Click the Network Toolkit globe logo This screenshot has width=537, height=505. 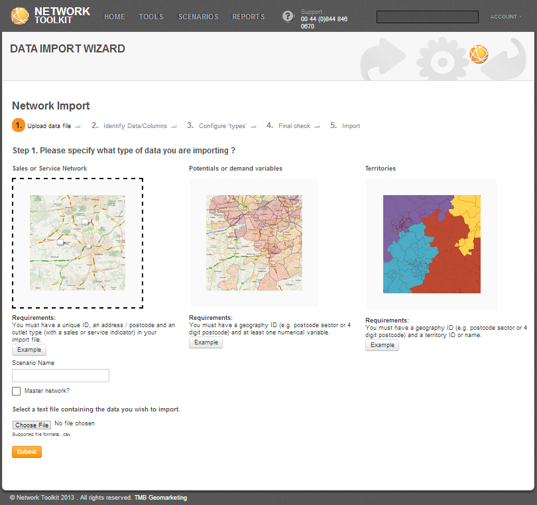20,16
